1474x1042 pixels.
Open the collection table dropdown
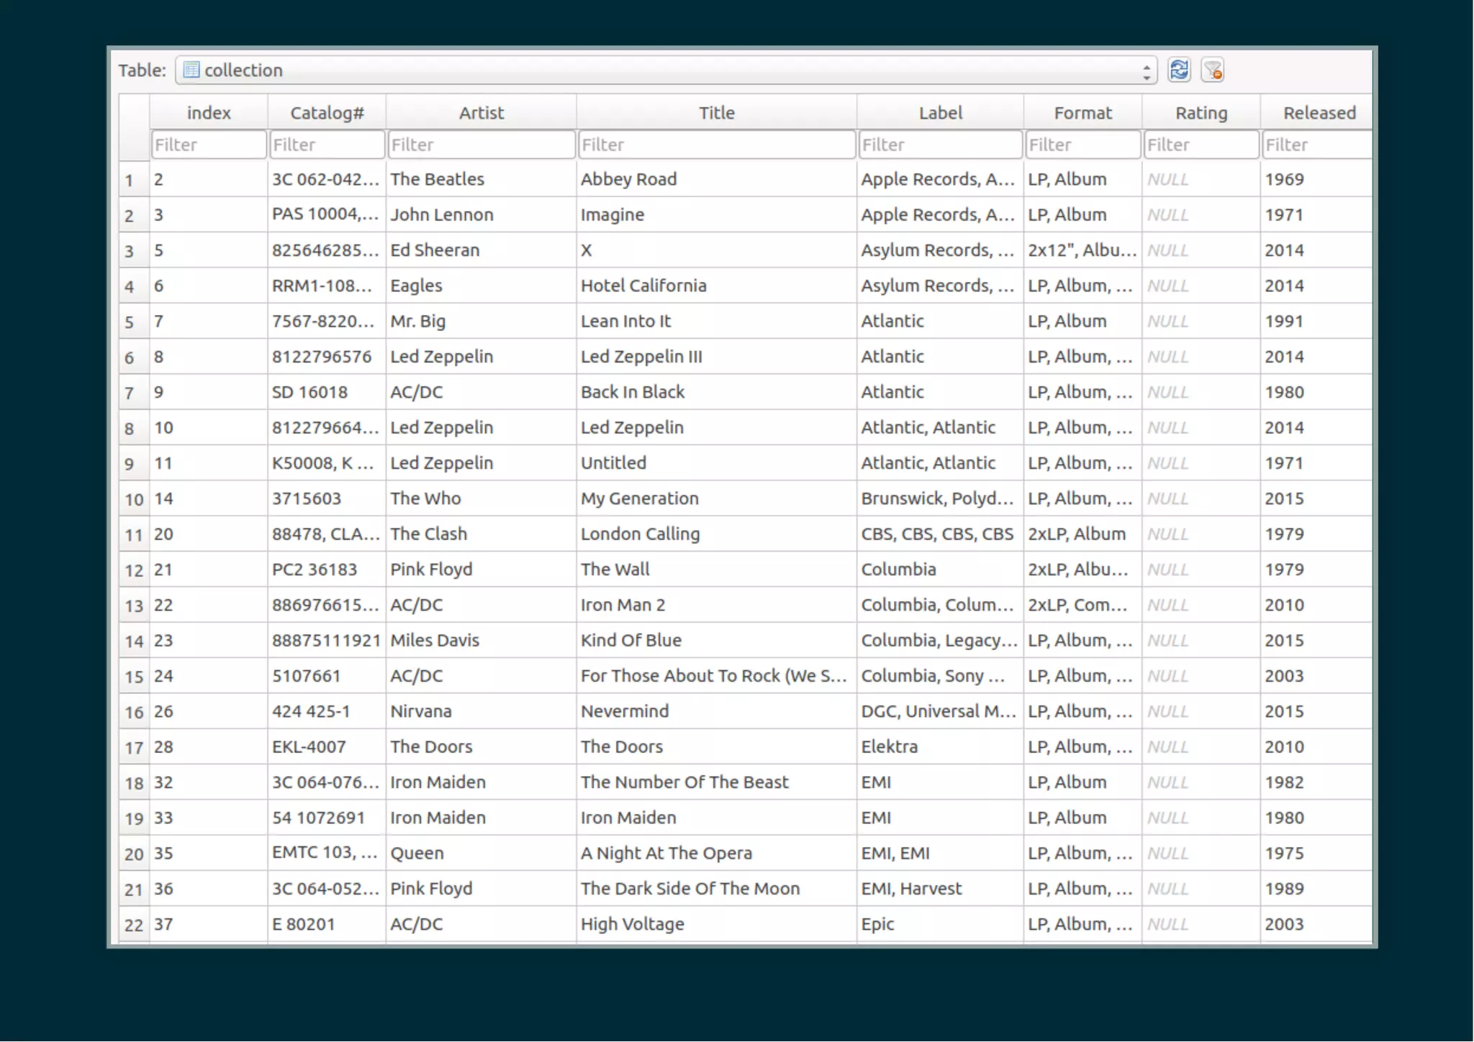point(666,70)
